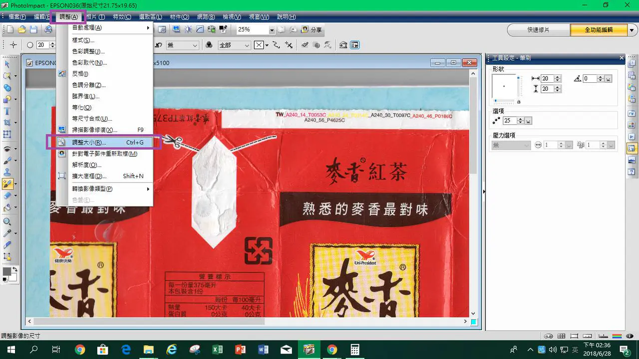Adjust the vertical shape size slider
This screenshot has height=359, width=639.
519,87
